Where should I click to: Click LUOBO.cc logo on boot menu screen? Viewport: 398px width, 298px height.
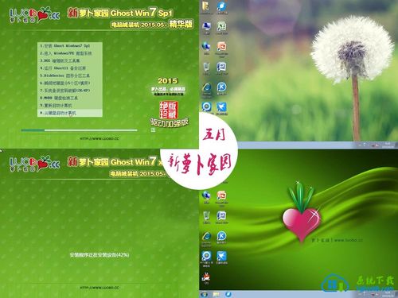[x=34, y=15]
